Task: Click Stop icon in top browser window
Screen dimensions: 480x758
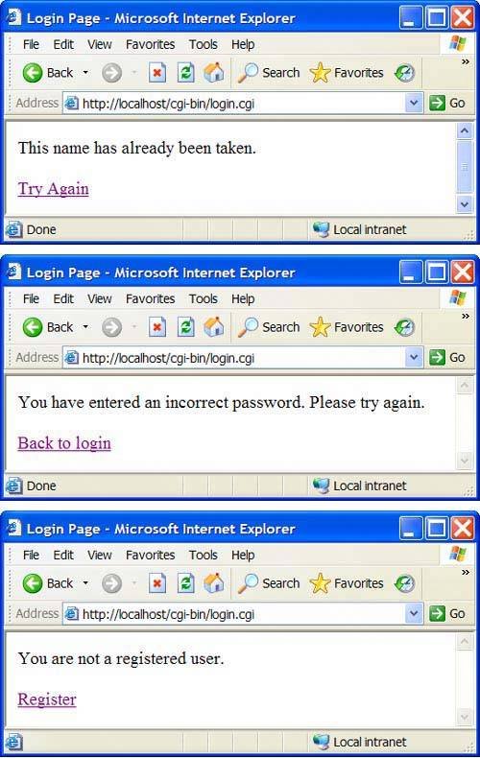Action: 156,73
